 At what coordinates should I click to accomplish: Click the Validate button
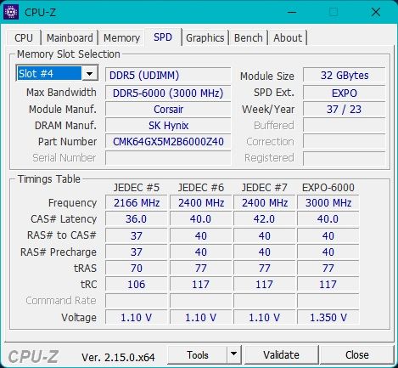coord(281,354)
